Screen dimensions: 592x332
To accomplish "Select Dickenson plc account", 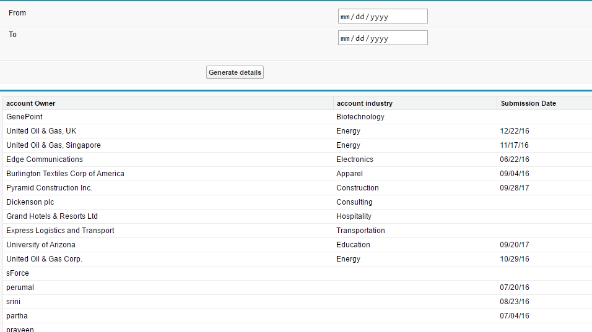I will 30,202.
